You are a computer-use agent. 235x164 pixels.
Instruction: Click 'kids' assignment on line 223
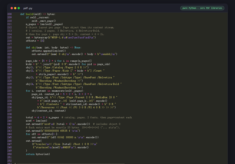(28, 64)
